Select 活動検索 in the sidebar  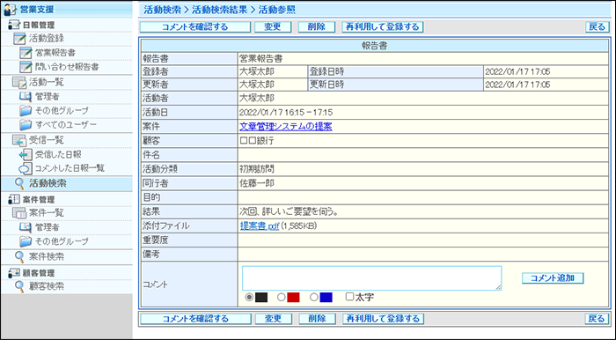pos(48,183)
